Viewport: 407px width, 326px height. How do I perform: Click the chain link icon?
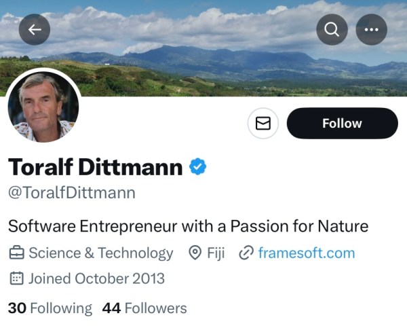click(246, 253)
